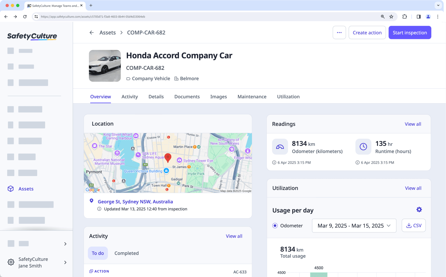
Task: Switch to the Maintenance tab
Action: [252, 96]
